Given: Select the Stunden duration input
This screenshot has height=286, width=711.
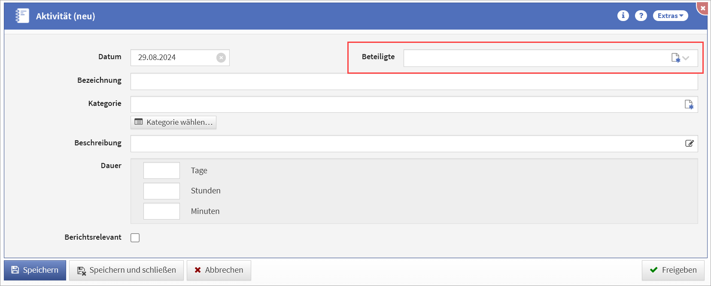Looking at the screenshot, I should pos(161,191).
